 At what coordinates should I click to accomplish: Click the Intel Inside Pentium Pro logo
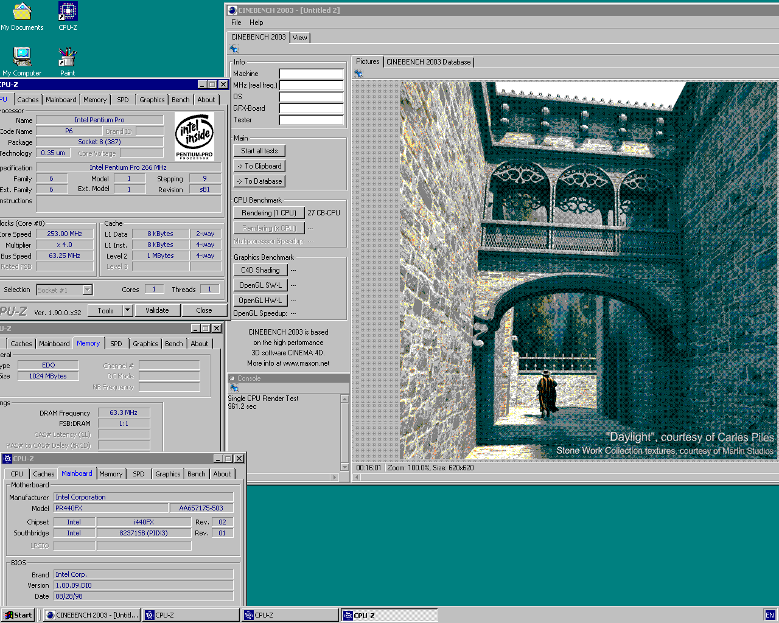click(194, 136)
